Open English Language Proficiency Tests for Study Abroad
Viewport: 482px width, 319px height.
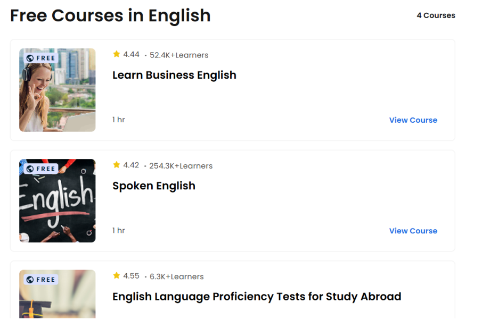(x=257, y=296)
